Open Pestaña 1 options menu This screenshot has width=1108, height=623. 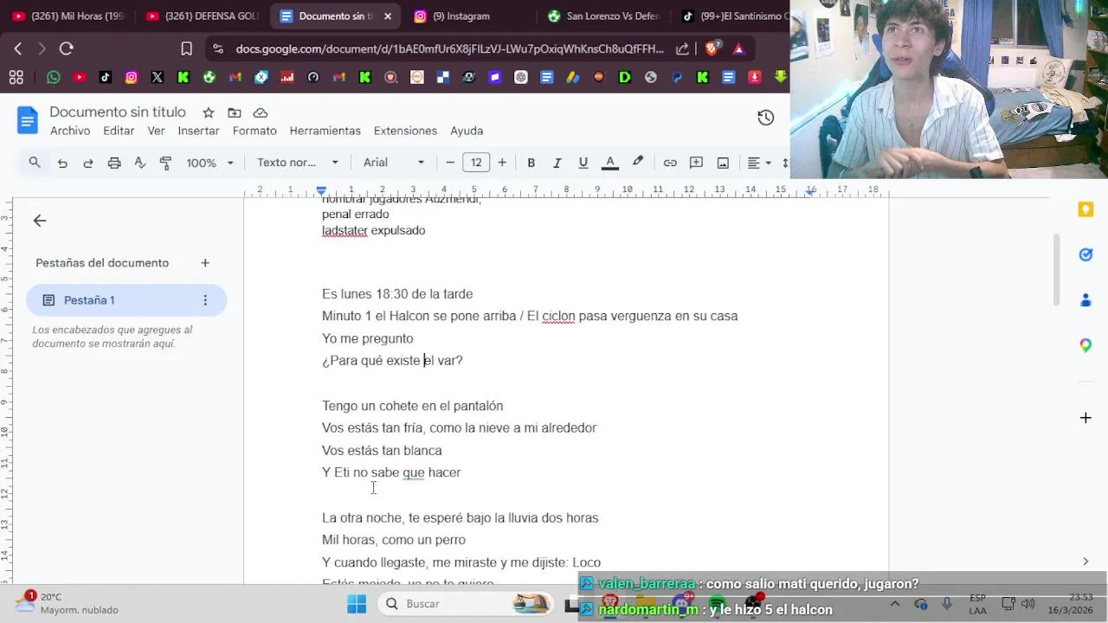tap(205, 300)
